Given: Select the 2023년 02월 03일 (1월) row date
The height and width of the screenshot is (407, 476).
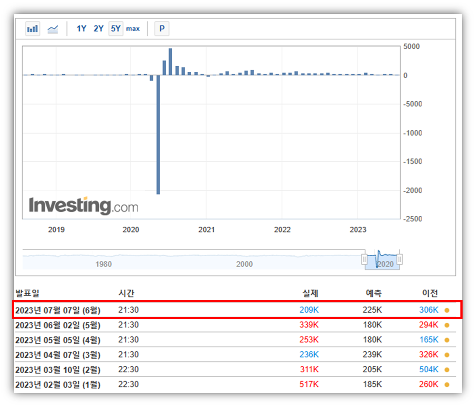Looking at the screenshot, I should point(58,385).
